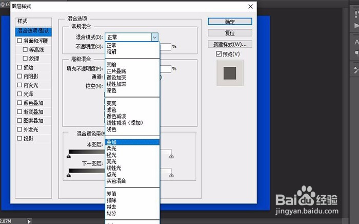
Task: Choose the highlighted 叠加 blend mode
Action: coord(132,142)
